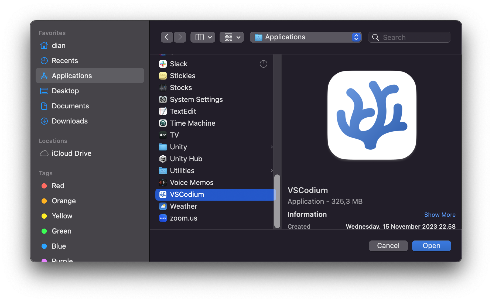Viewport: 492px width, 302px height.
Task: Click the System Settings gear icon
Action: click(163, 99)
